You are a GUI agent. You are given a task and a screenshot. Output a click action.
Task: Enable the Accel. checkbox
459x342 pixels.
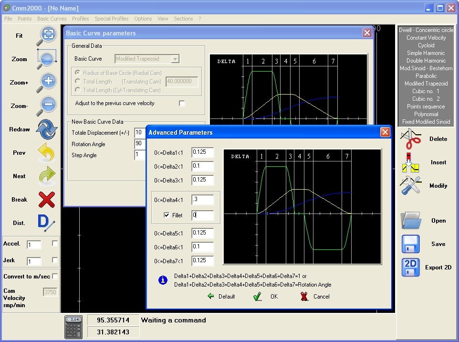[x=54, y=243]
